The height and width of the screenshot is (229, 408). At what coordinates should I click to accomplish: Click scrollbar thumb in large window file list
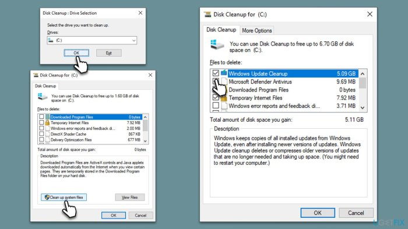[x=363, y=83]
